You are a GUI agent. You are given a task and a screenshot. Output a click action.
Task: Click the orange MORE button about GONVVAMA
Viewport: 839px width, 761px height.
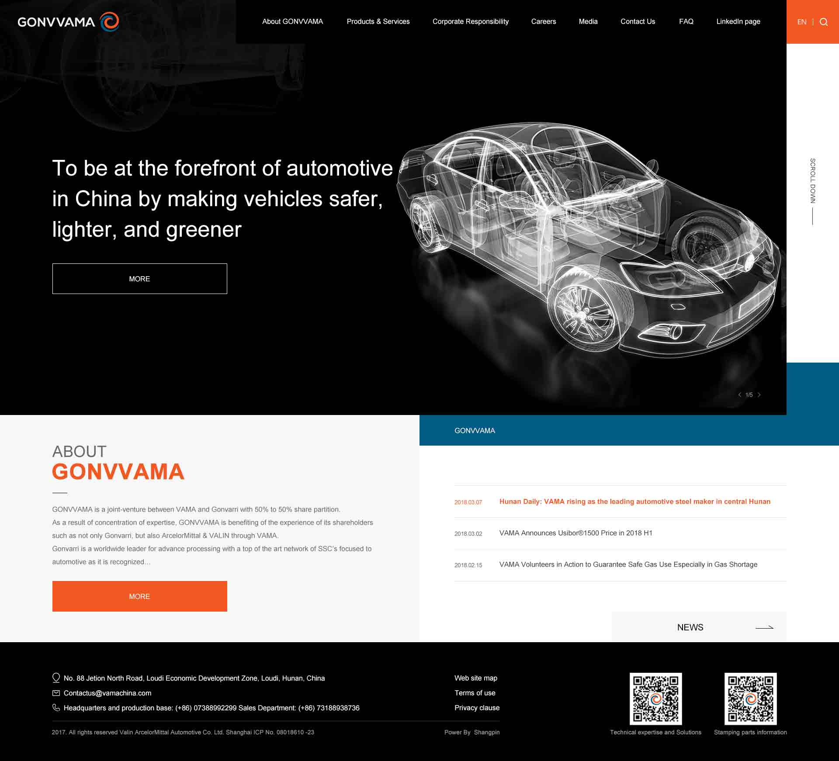point(139,596)
